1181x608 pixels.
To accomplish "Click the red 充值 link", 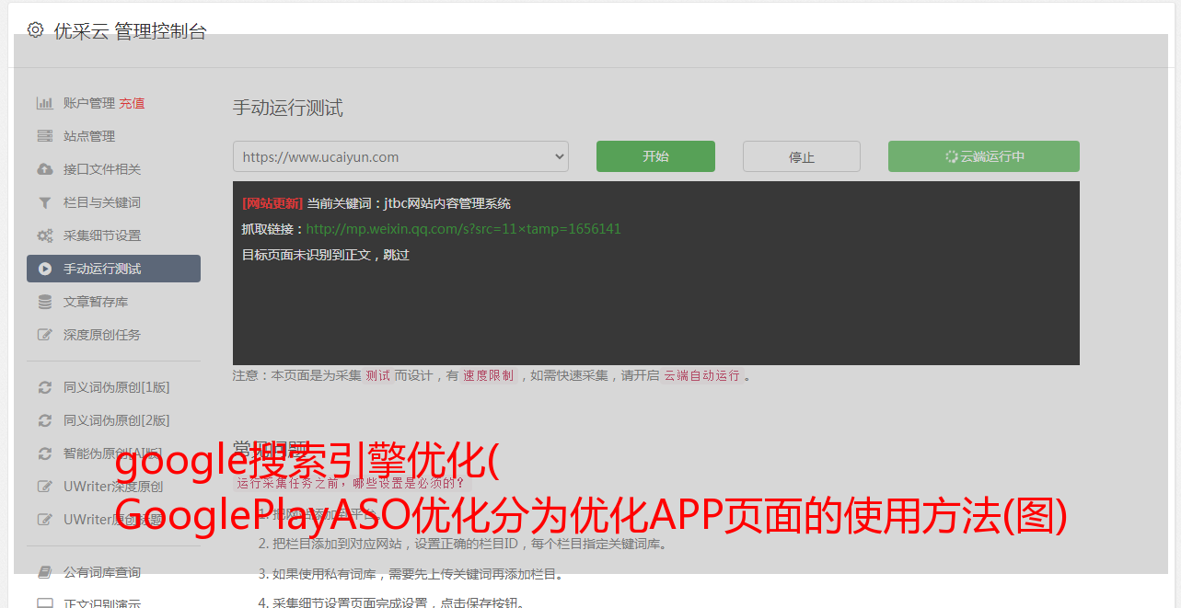I will point(132,103).
